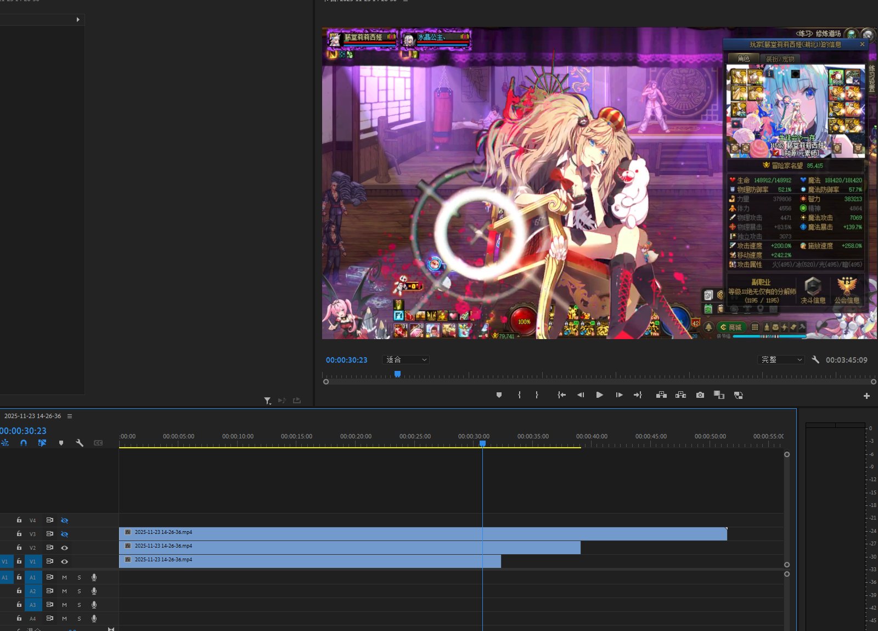Add a marker in the timeline toolbar

[x=61, y=443]
